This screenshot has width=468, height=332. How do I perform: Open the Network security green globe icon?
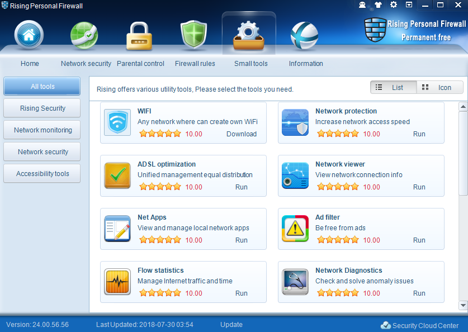pos(84,35)
